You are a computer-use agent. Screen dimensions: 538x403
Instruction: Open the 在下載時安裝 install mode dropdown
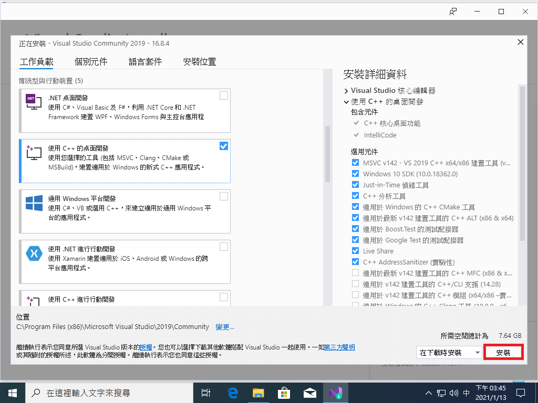pos(449,353)
